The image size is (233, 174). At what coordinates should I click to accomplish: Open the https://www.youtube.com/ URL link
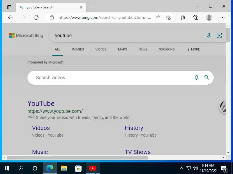tap(55, 111)
